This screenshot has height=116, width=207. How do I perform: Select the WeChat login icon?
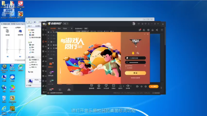tap(138, 53)
